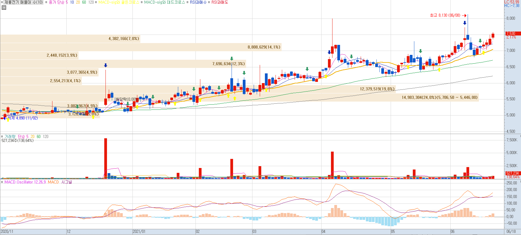
Task: Toggle the marker before RSI과매수
Action: coord(188,2)
